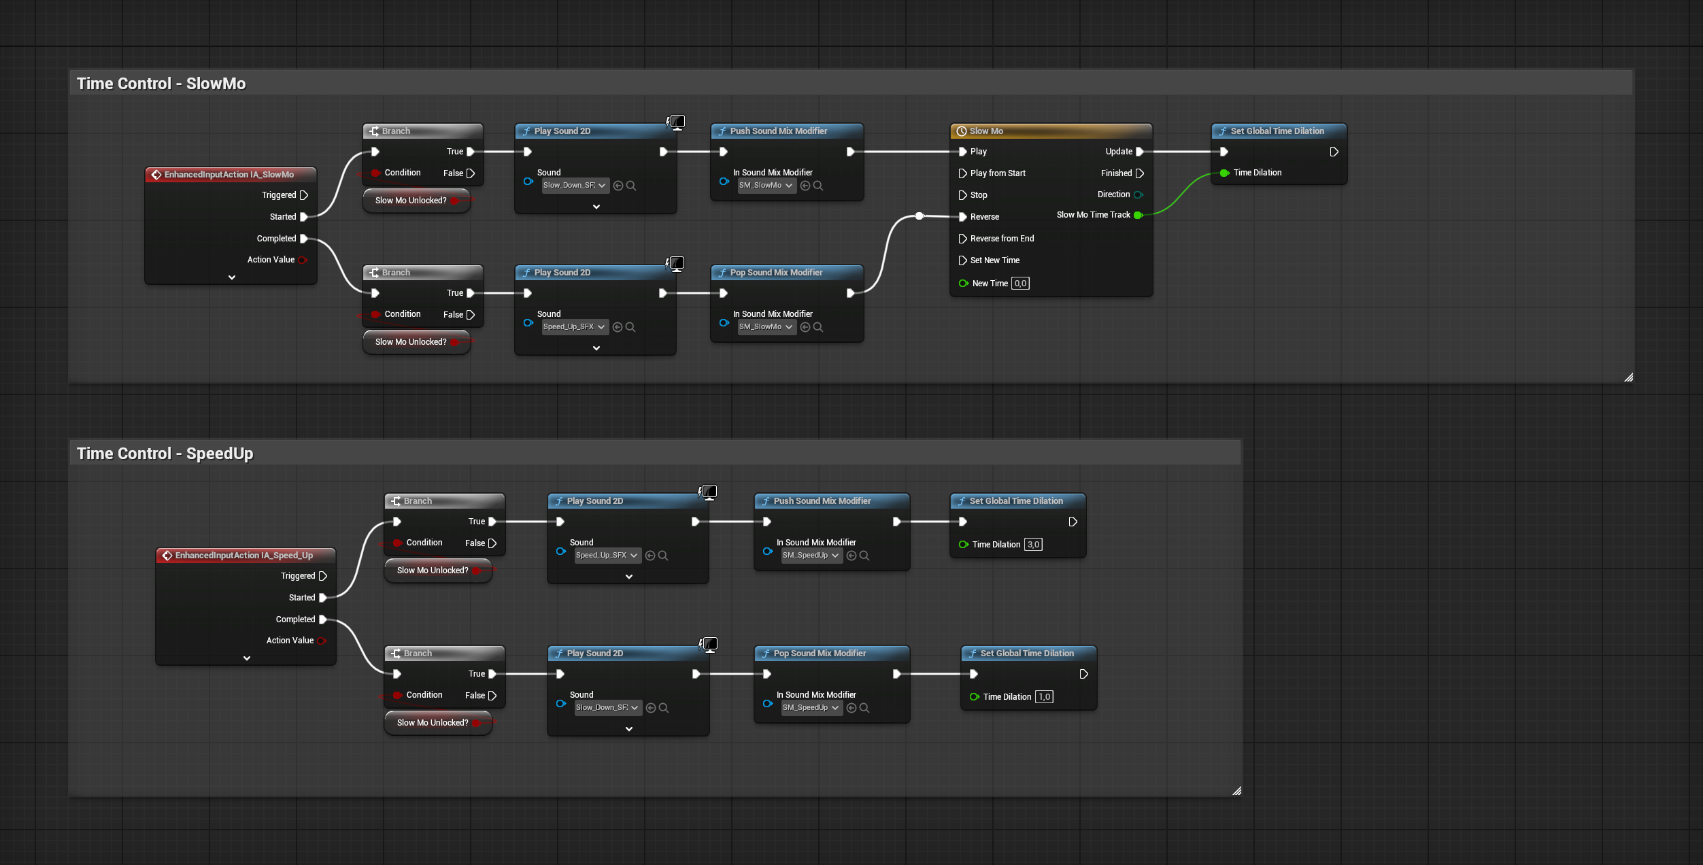Edit the New Time value field on timeline
The height and width of the screenshot is (865, 1703).
pyautogui.click(x=1020, y=284)
